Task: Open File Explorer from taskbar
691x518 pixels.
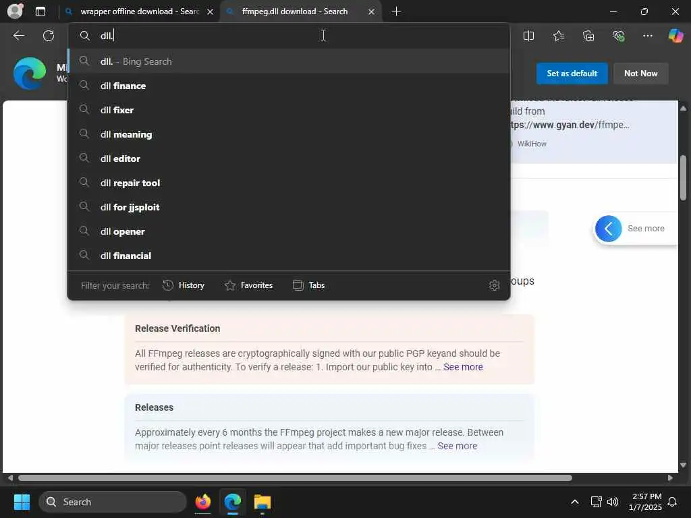Action: (x=262, y=502)
